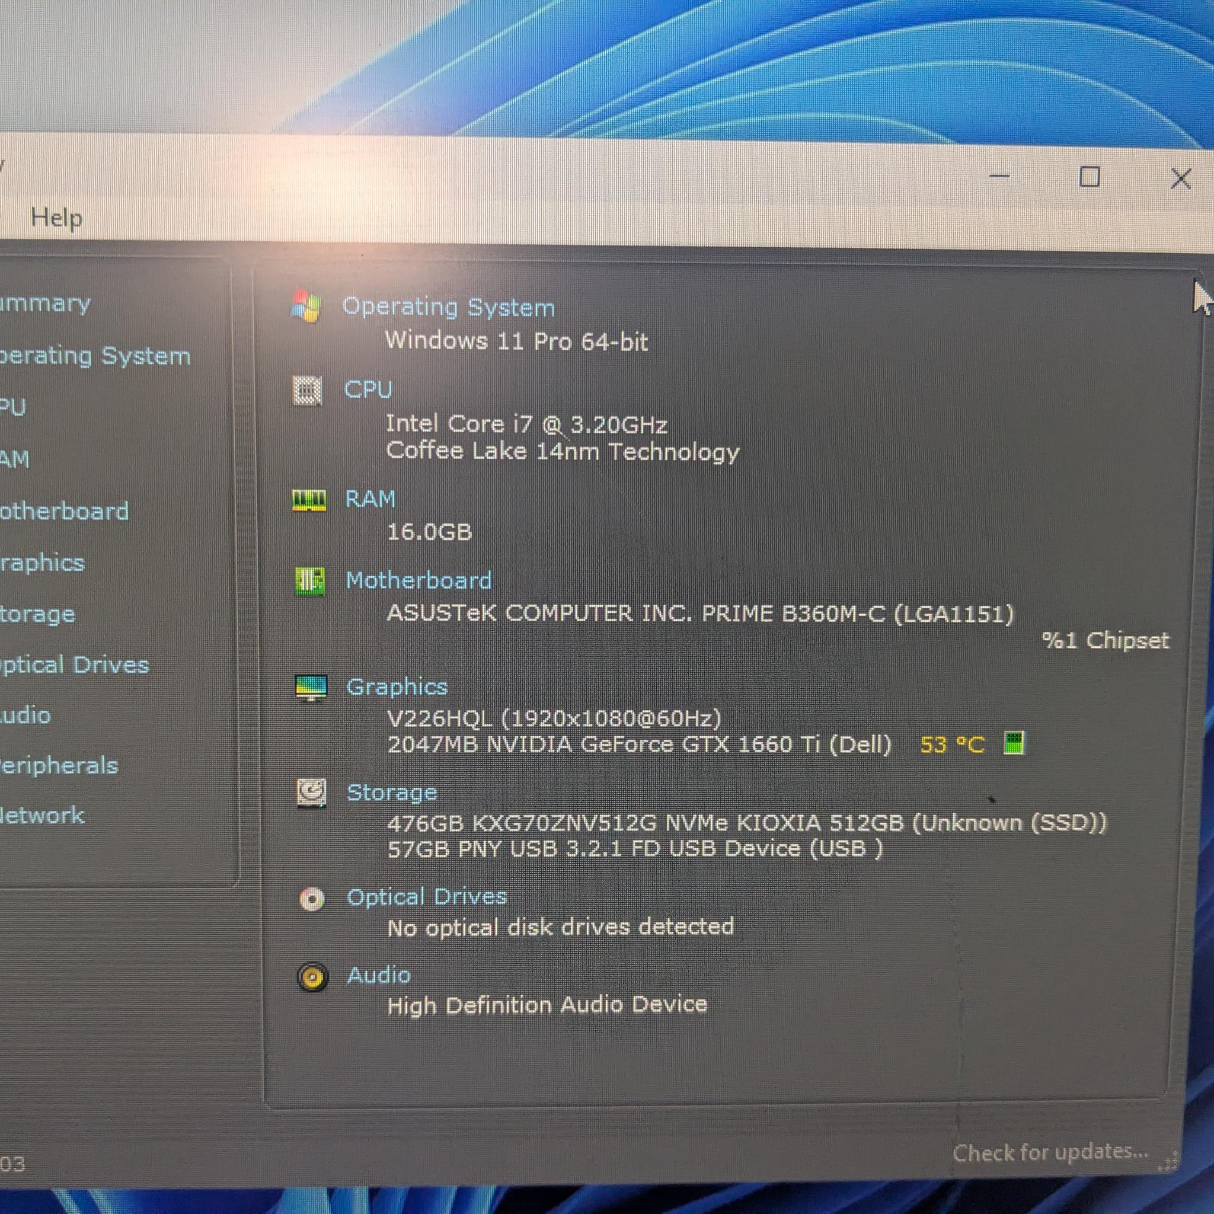Image resolution: width=1214 pixels, height=1214 pixels.
Task: Click the 53 °C temperature reading
Action: [x=952, y=745]
